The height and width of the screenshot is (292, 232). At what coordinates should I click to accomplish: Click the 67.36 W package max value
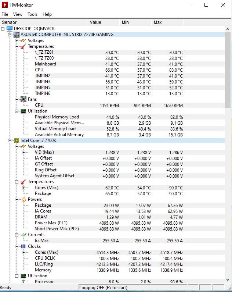coord(175,206)
